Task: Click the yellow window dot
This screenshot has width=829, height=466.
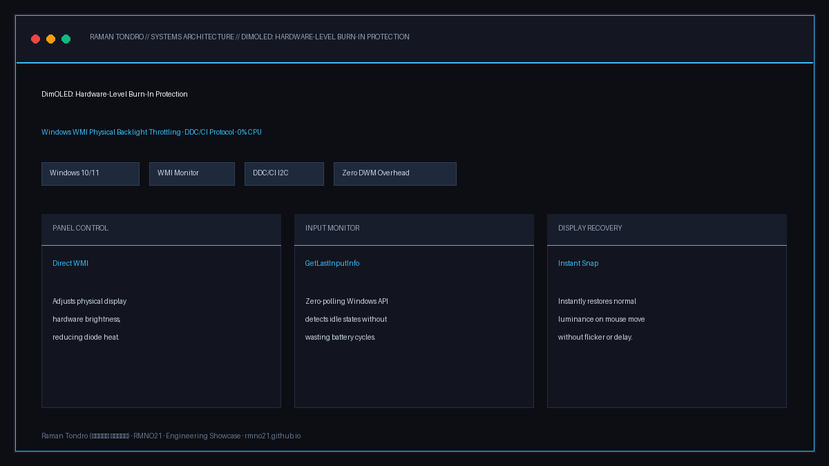Action: pyautogui.click(x=51, y=39)
